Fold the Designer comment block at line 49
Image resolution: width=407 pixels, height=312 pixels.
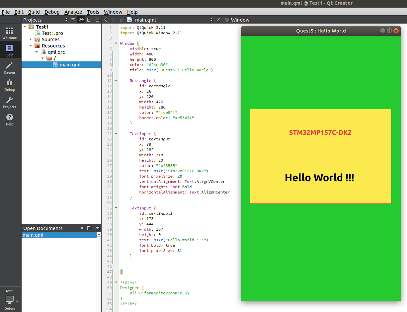click(116, 282)
